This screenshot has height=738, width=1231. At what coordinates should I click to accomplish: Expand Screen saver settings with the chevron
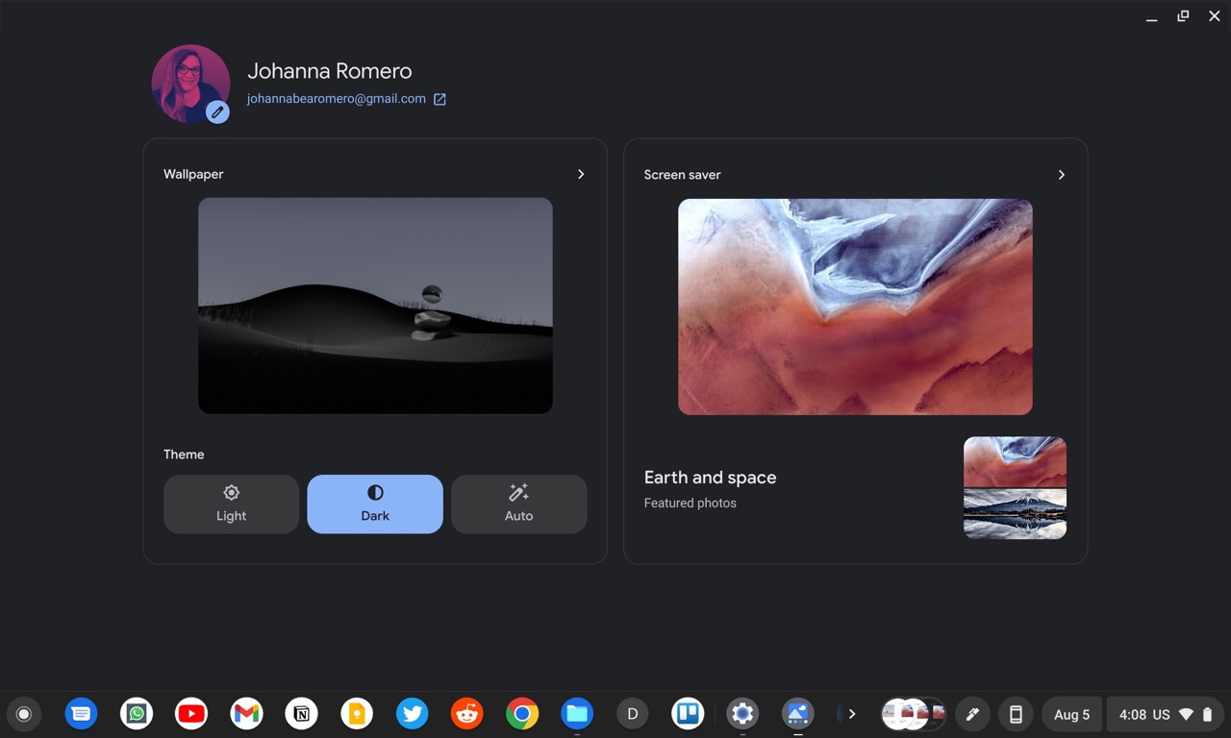click(1061, 175)
